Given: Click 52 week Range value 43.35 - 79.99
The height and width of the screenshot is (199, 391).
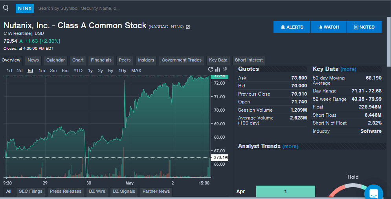Looking at the screenshot, I should point(367,99).
